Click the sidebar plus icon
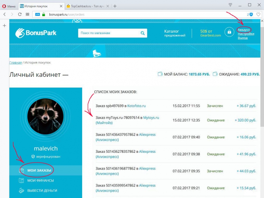The width and height of the screenshot is (264, 198). [x=4, y=26]
